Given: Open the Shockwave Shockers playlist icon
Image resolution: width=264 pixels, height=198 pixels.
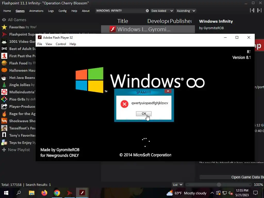Looking at the screenshot, I should tap(4, 121).
